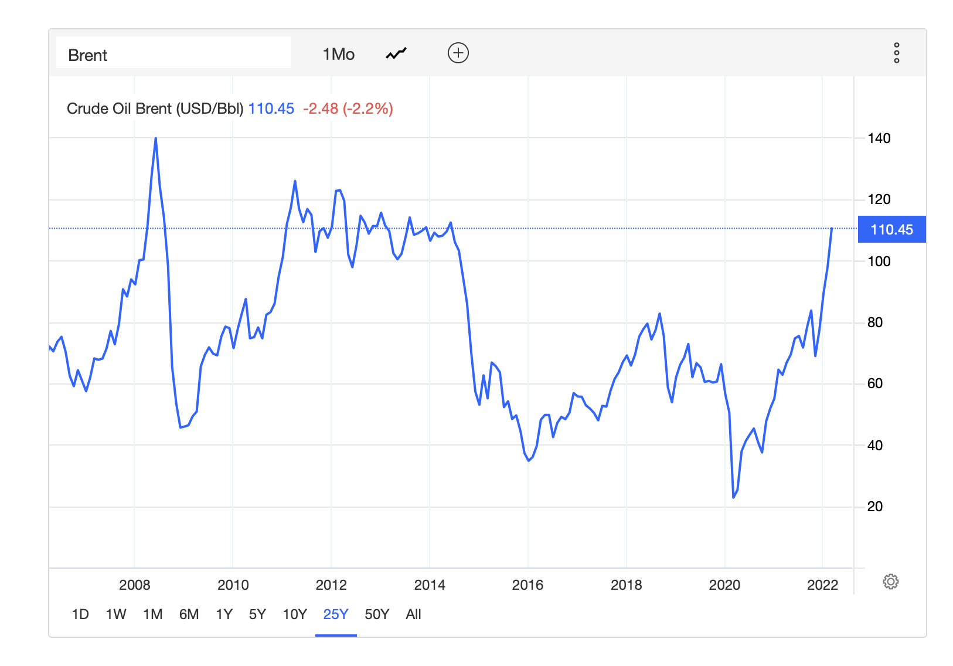Screen dimensions: 953x666
Task: Choose the 1Y time range
Action: point(224,614)
